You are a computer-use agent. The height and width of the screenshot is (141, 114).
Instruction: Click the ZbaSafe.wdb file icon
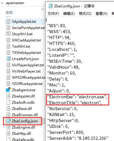coord(8,139)
